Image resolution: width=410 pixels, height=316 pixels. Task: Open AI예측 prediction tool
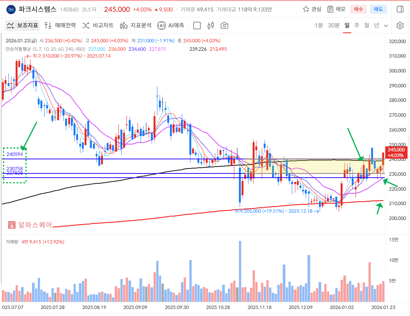(171, 26)
